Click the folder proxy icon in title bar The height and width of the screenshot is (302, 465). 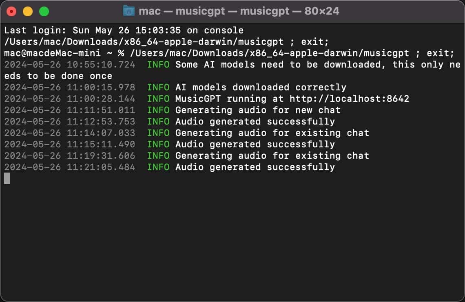[x=129, y=11]
